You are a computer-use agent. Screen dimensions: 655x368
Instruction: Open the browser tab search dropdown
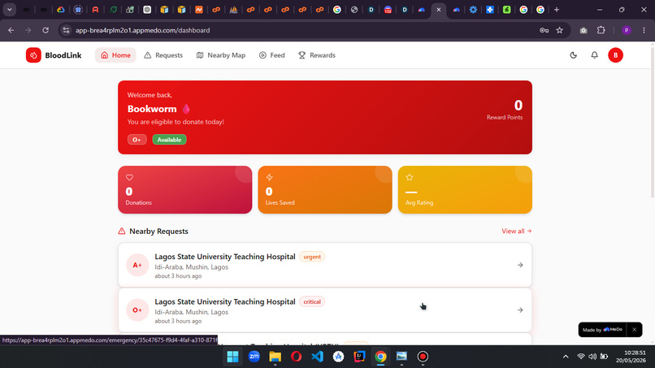pos(9,10)
